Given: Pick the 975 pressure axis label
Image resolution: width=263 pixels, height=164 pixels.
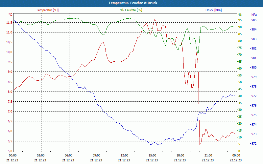Looking at the screenshot, I should (254, 115).
